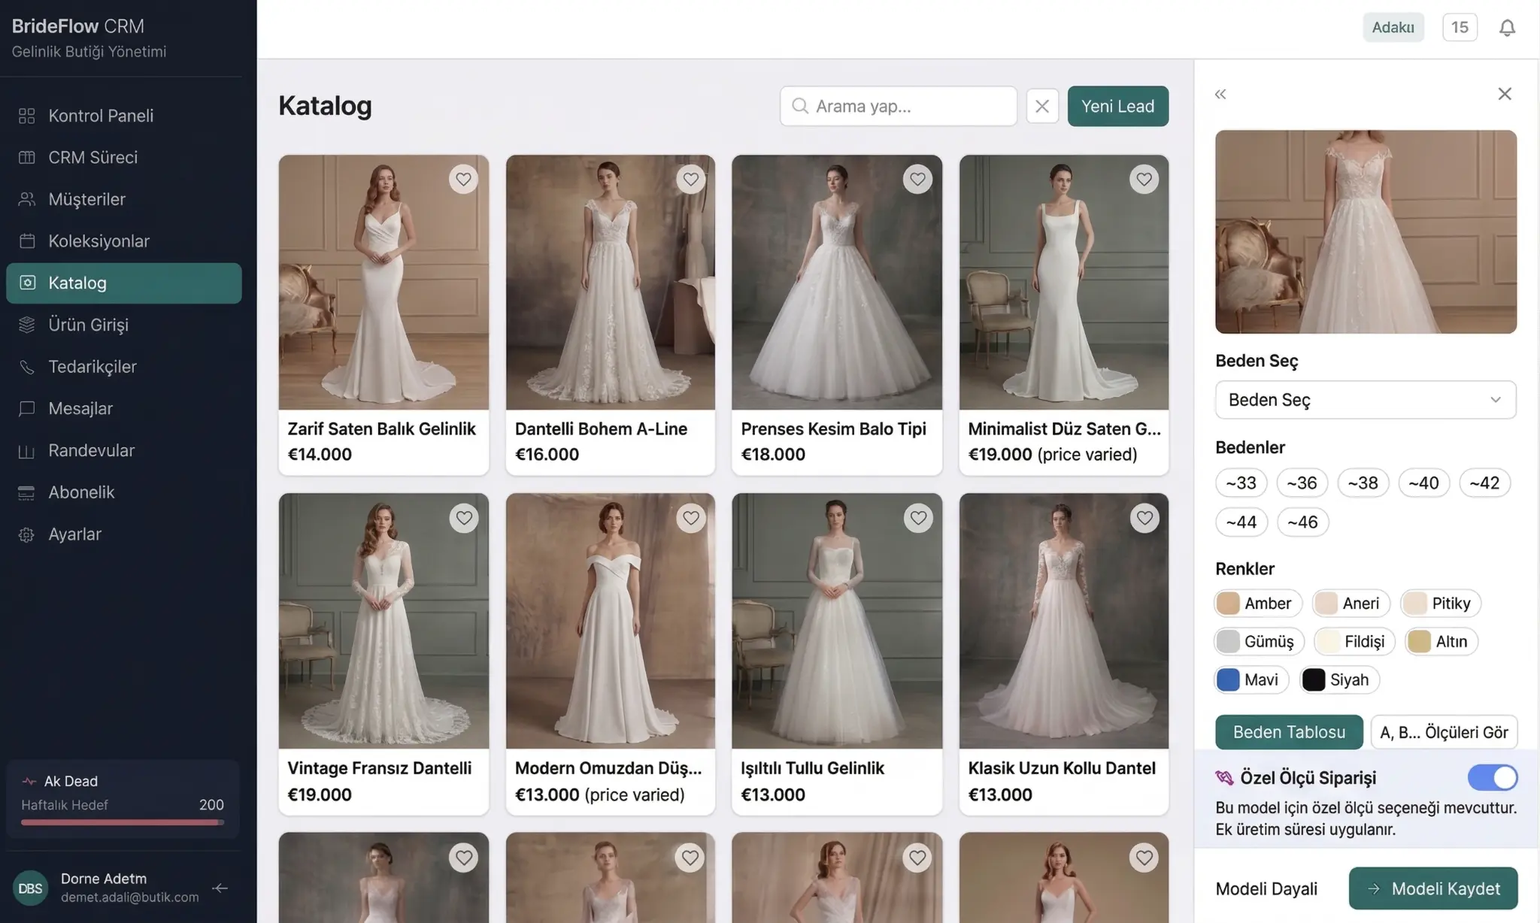Select the Katalog menu item
The image size is (1540, 923).
pos(124,283)
